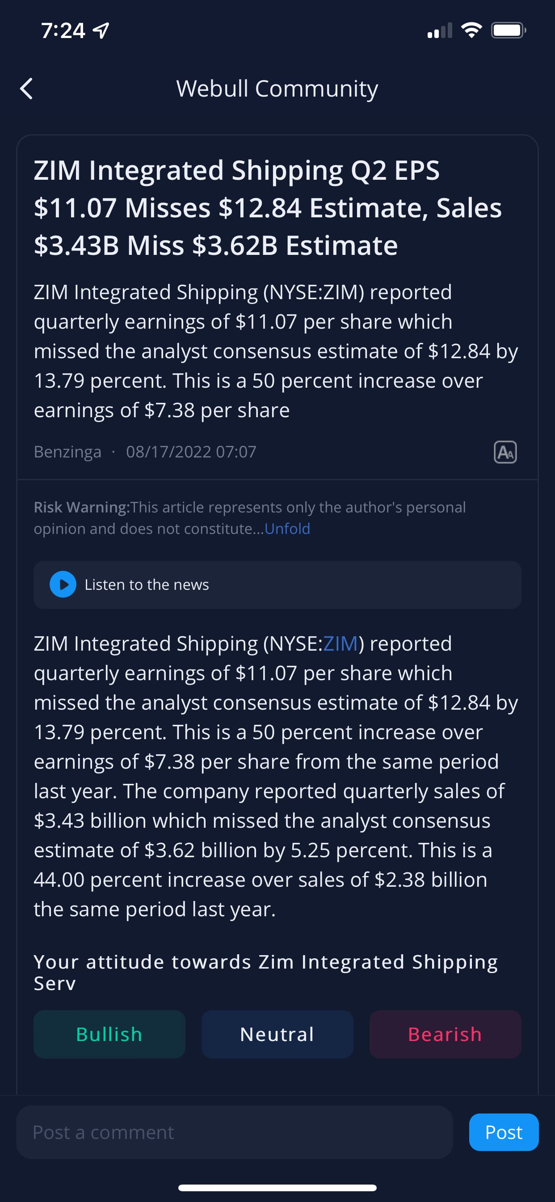Image resolution: width=555 pixels, height=1202 pixels.
Task: Unfold the Risk Warning text
Action: (287, 529)
